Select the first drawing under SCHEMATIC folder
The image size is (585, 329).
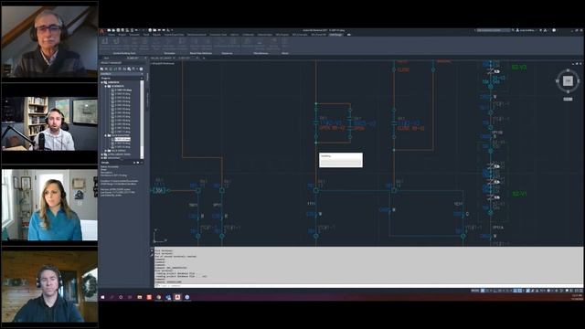122,90
